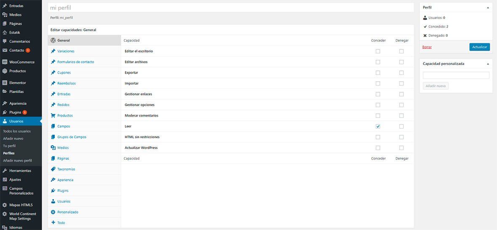Open Añadir nuevo under Usuarios menu
Viewport: 497px width, 230px height.
tap(13, 139)
